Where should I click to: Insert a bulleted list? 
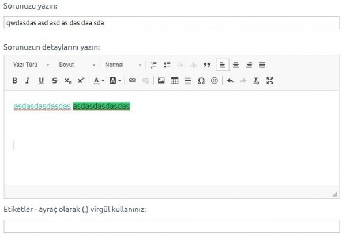(167, 65)
